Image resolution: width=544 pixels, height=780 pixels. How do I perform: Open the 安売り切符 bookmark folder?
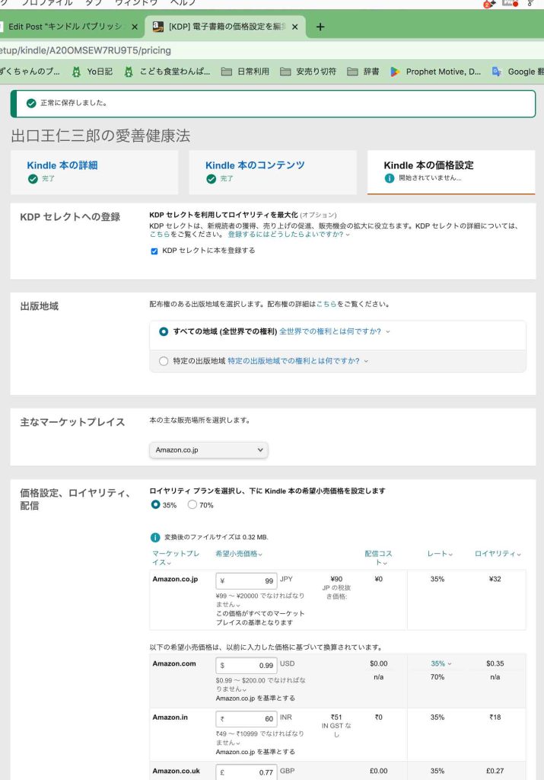click(308, 72)
